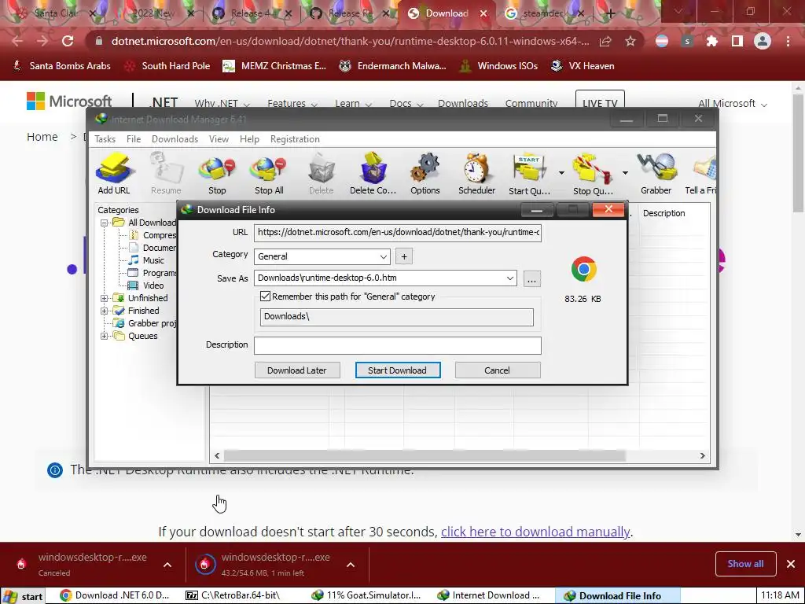The height and width of the screenshot is (604, 805).
Task: Click the Start Queue toolbar icon
Action: 529,174
